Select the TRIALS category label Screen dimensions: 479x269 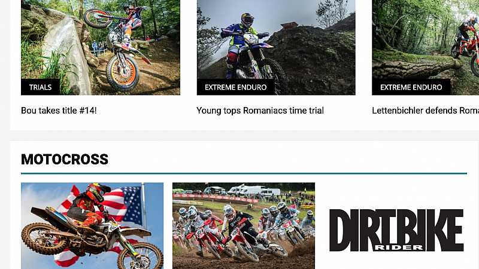40,87
